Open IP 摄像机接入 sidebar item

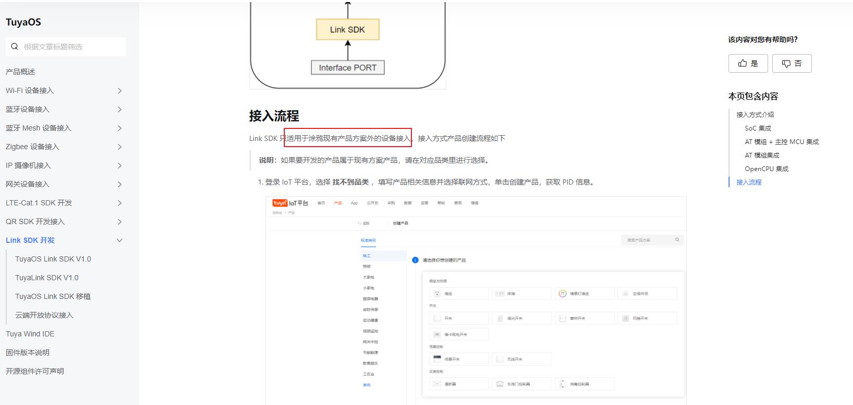tap(28, 165)
